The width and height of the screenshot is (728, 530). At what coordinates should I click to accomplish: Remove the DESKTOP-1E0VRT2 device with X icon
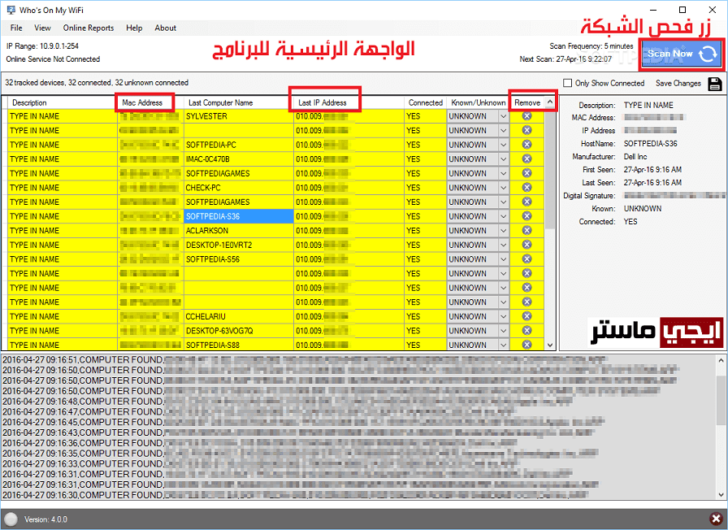tap(526, 245)
